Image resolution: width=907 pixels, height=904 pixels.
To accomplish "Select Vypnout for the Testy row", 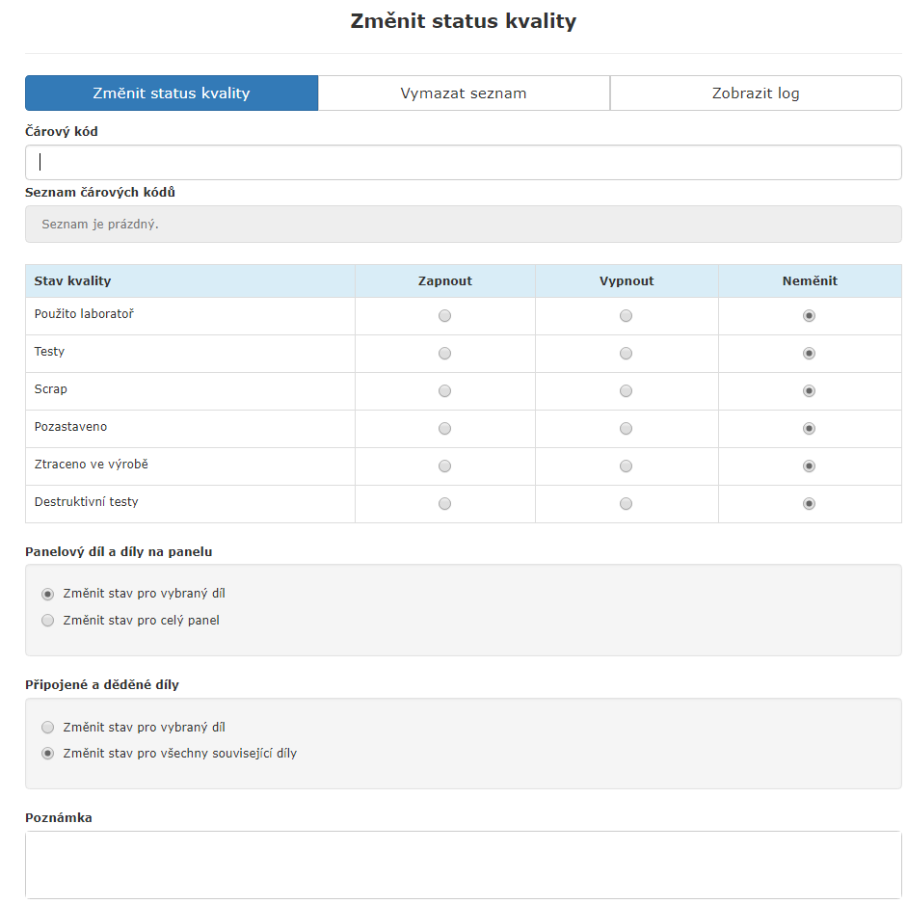I will (627, 354).
